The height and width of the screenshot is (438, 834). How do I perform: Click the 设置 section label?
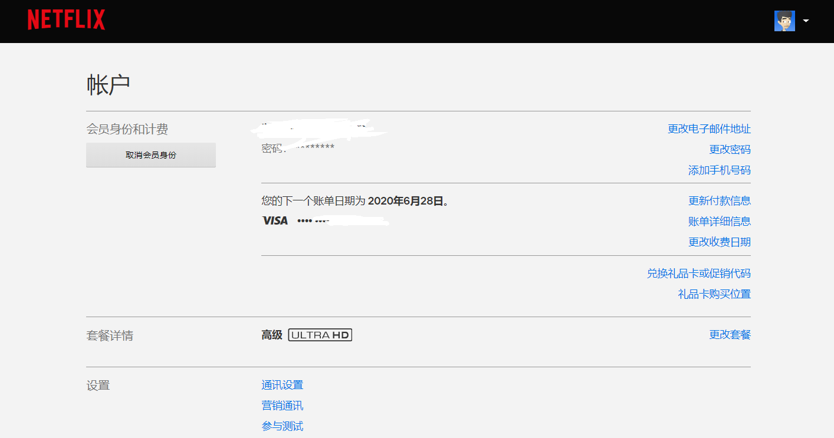point(98,386)
